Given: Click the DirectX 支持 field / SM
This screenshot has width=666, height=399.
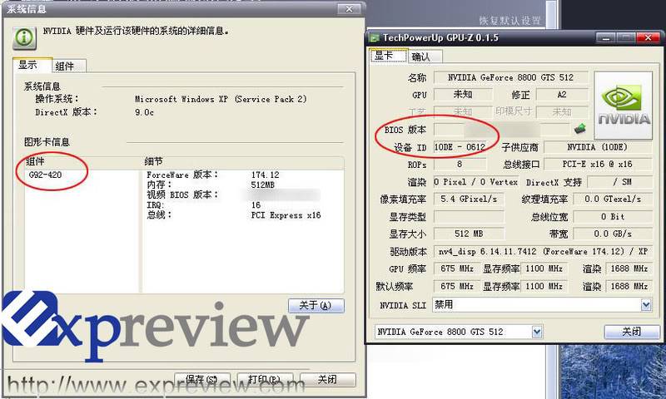Looking at the screenshot, I should [620, 182].
